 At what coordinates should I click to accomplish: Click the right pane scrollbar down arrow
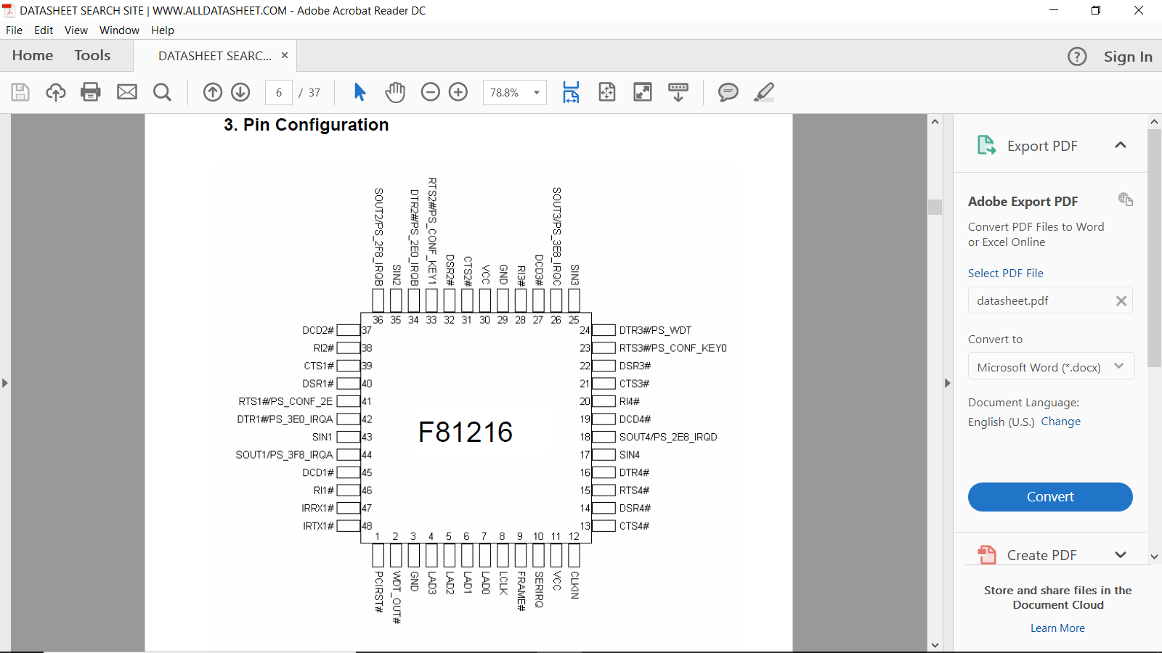click(x=1154, y=557)
